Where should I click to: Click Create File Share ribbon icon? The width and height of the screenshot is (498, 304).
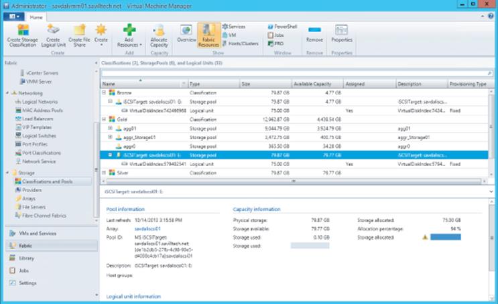[x=79, y=35]
